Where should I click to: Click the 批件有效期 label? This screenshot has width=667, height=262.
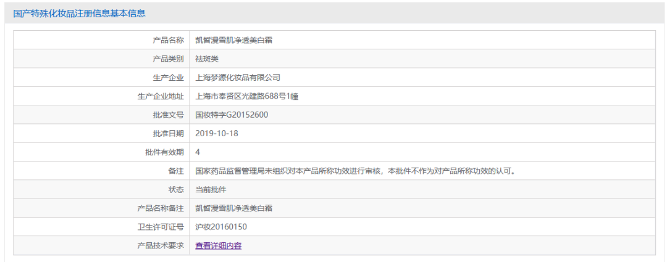tap(164, 152)
